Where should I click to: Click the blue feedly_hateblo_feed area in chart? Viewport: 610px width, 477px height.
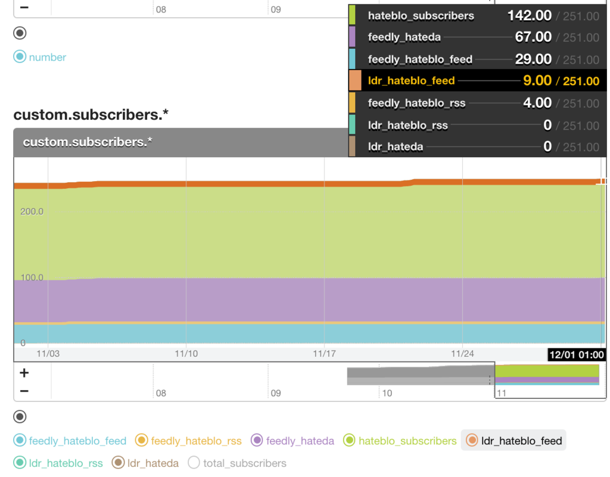(x=309, y=333)
